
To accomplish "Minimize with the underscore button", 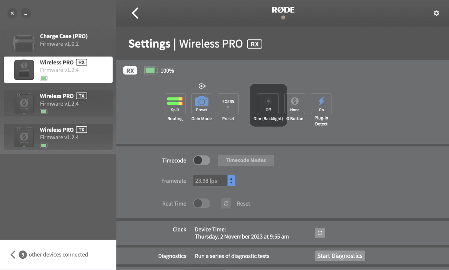I will coord(26,13).
